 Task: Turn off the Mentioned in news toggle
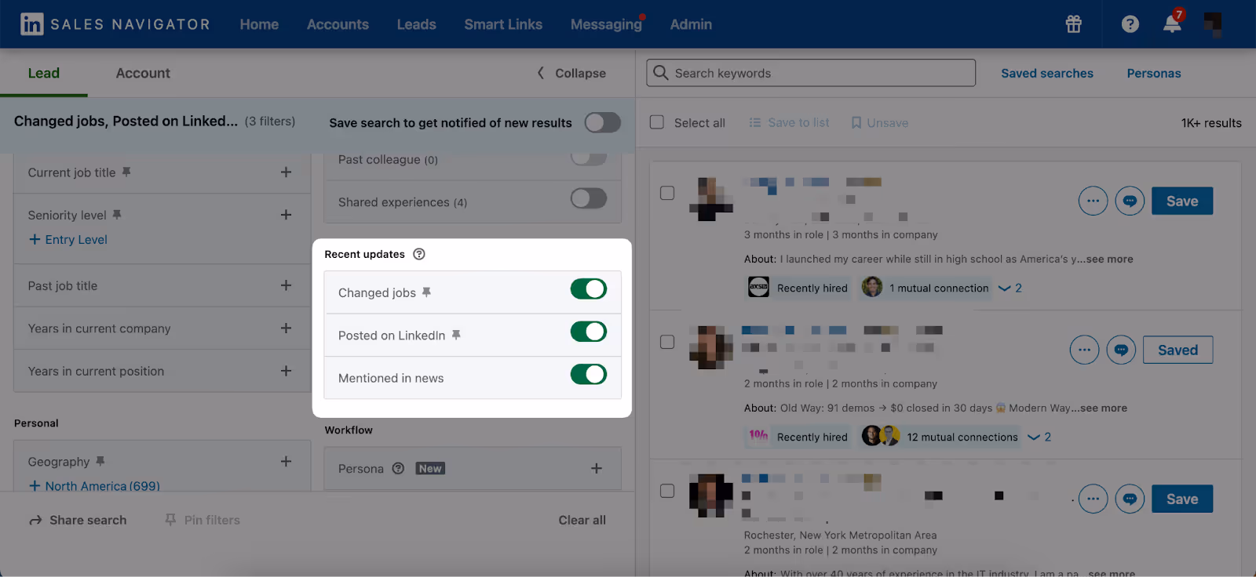tap(589, 375)
